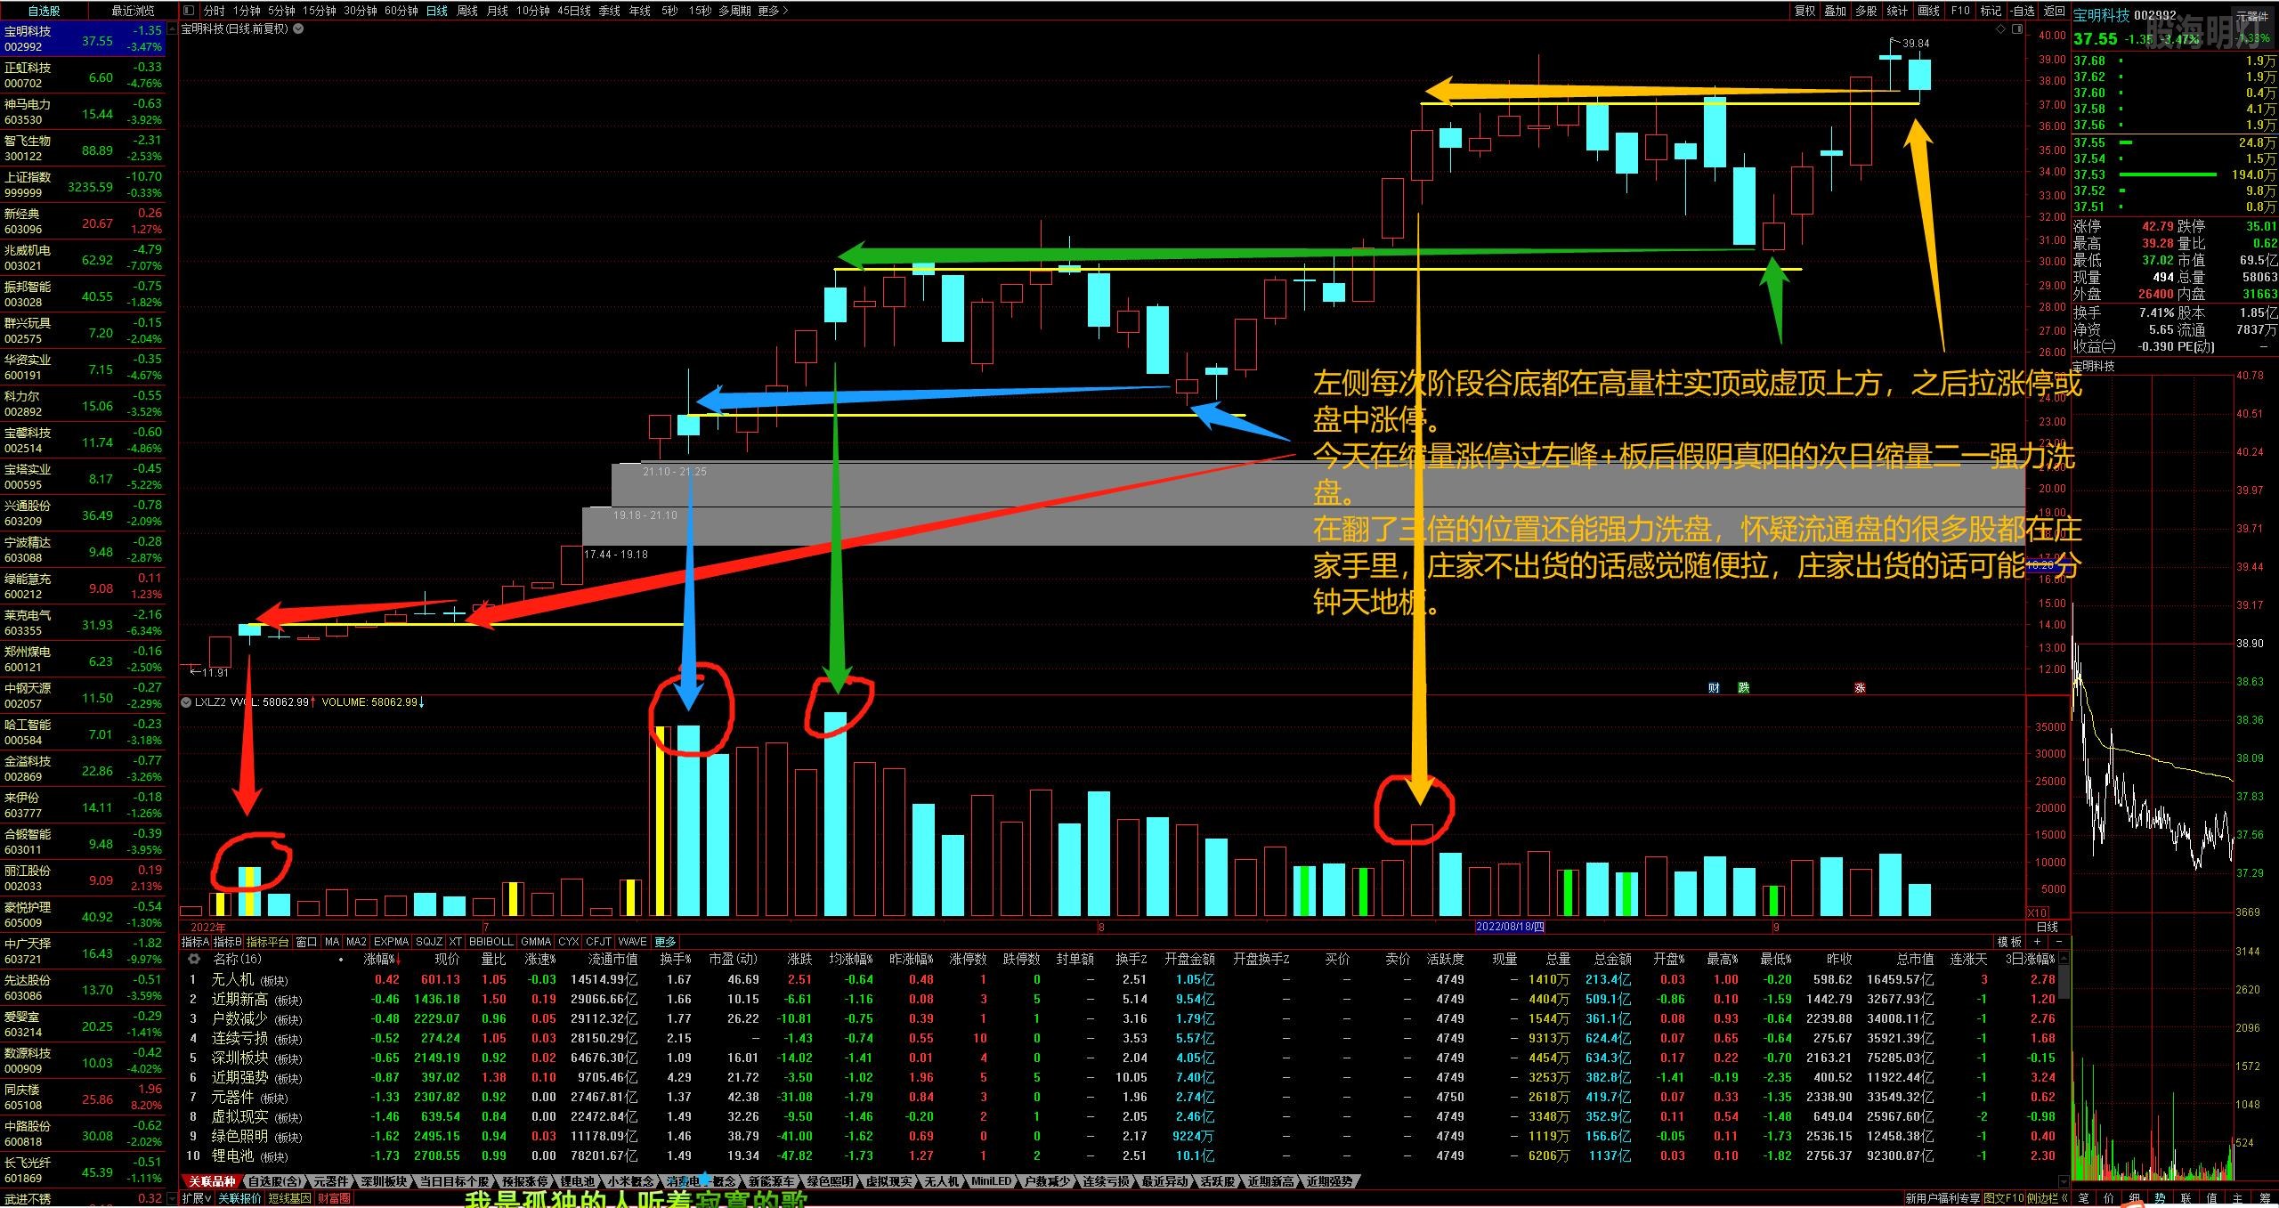Image resolution: width=2279 pixels, height=1208 pixels.
Task: Select the 周线 weekly period tab
Action: (x=467, y=11)
